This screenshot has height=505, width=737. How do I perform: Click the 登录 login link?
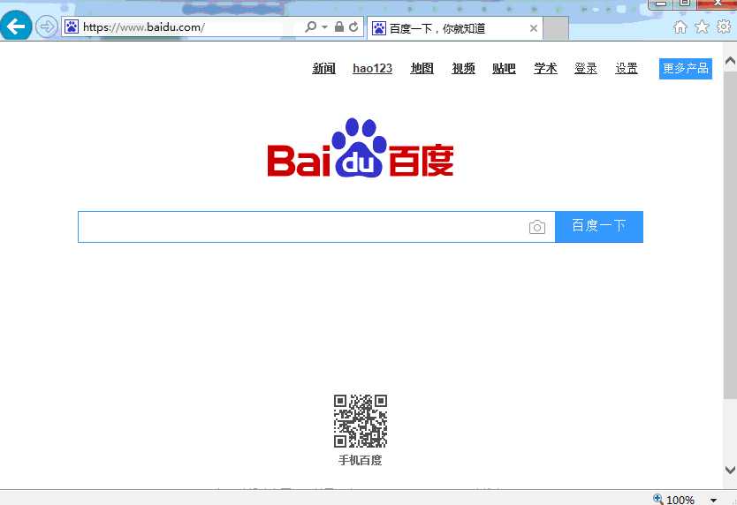click(x=586, y=69)
